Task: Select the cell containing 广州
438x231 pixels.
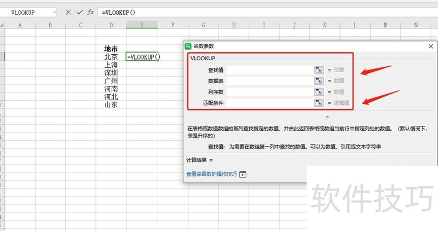Action: [x=111, y=81]
